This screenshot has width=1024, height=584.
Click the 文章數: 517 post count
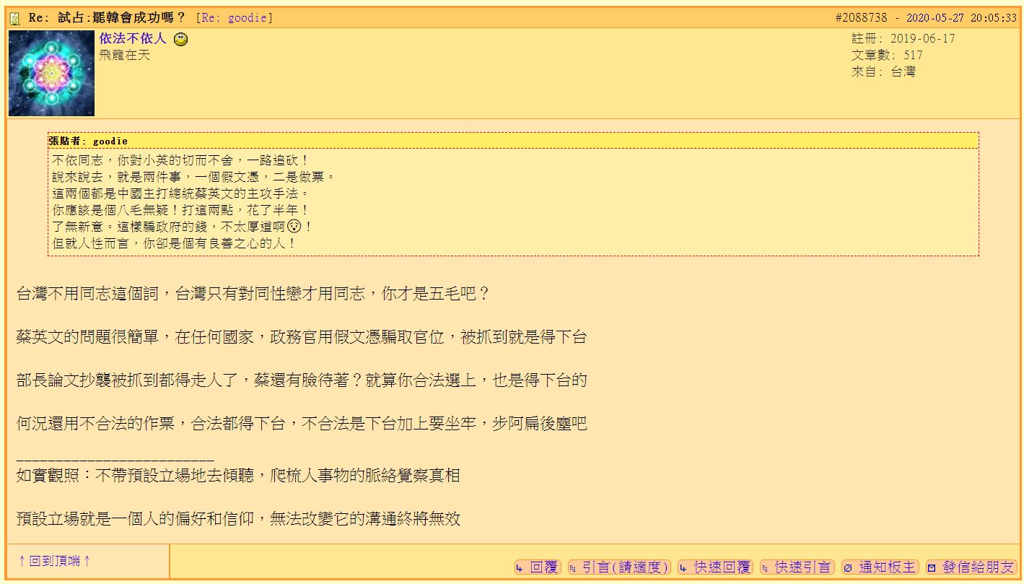pos(887,56)
